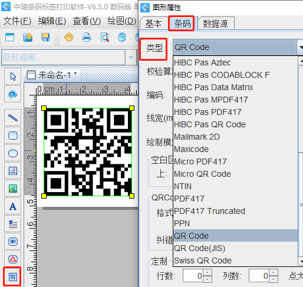This screenshot has height=287, width=303.
Task: Choose highlighted QR Code list entry
Action: [x=235, y=236]
